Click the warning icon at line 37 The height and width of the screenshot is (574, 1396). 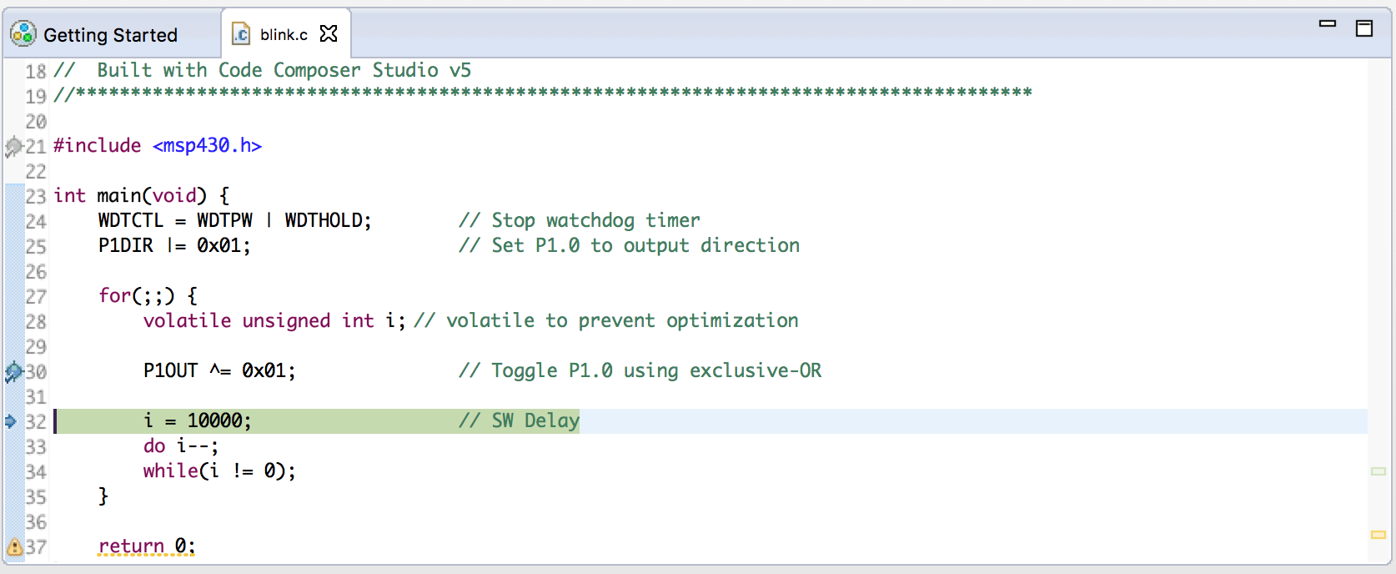click(14, 547)
